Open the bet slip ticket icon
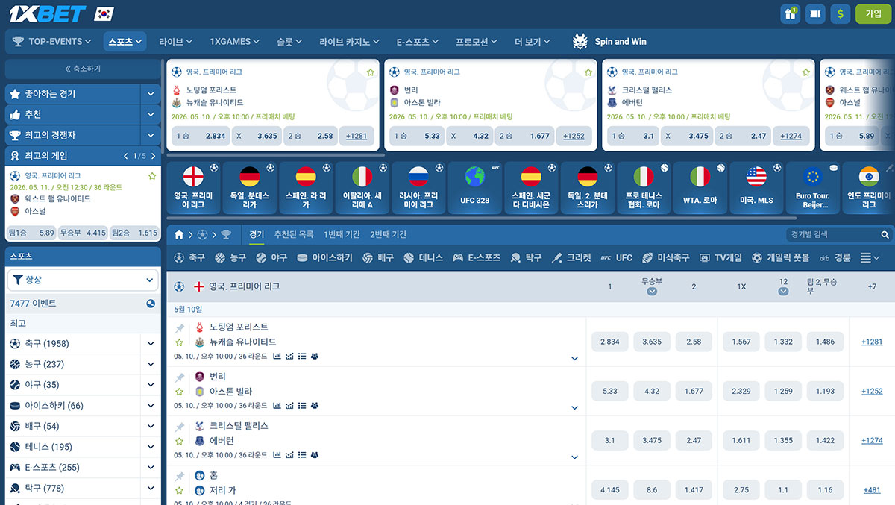Screen dimensions: 895x505 (x=815, y=13)
